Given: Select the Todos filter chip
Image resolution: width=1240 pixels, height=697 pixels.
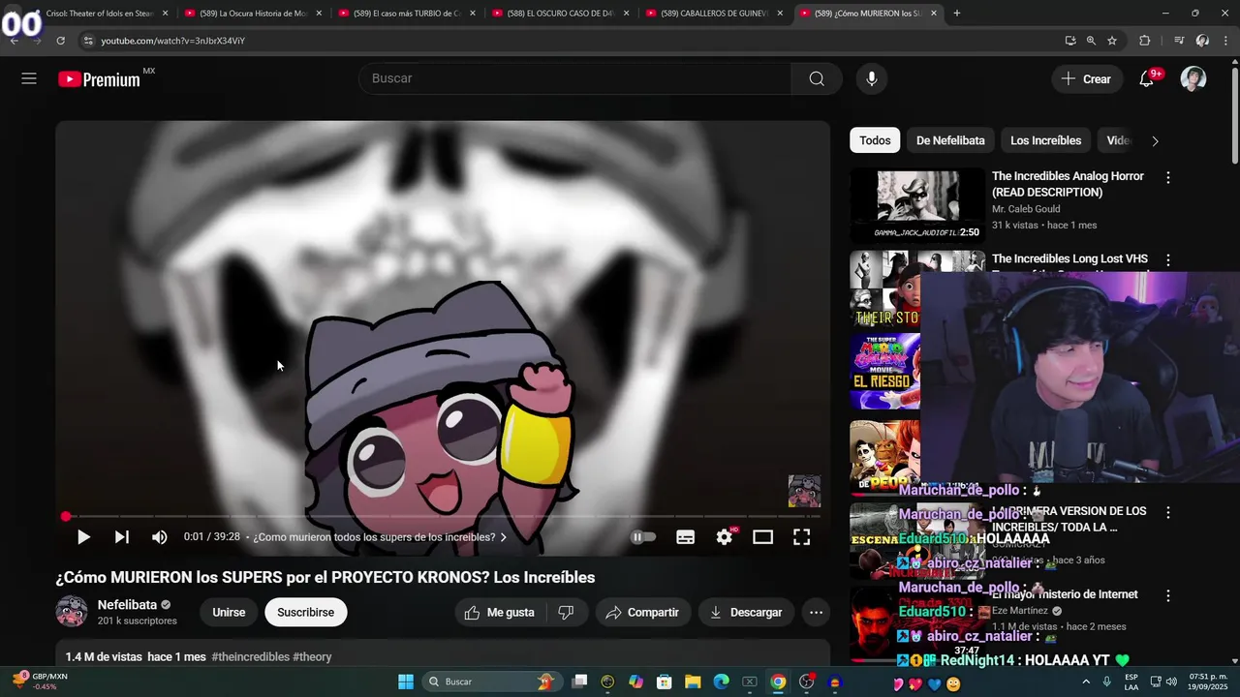Looking at the screenshot, I should point(875,140).
